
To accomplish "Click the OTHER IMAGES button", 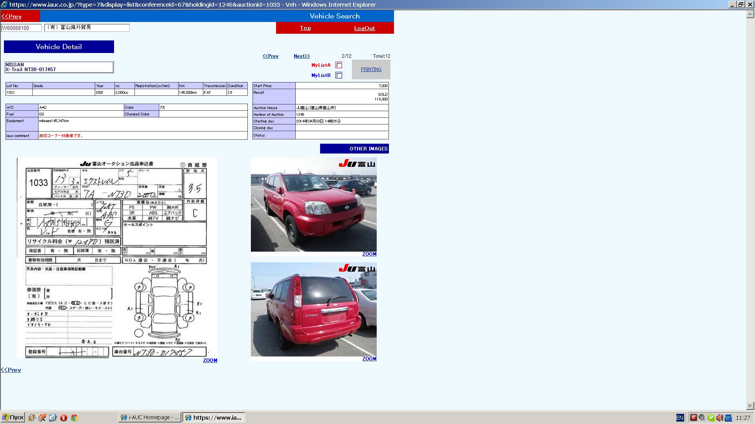I will 354,148.
